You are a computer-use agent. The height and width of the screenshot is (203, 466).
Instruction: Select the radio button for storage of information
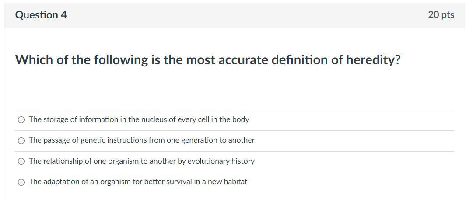pyautogui.click(x=21, y=120)
